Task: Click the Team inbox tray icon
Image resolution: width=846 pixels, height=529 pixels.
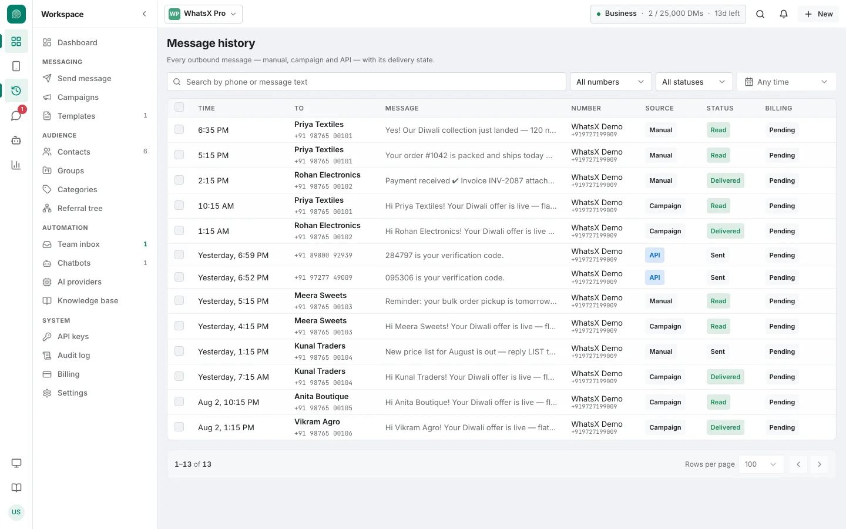Action: (47, 244)
